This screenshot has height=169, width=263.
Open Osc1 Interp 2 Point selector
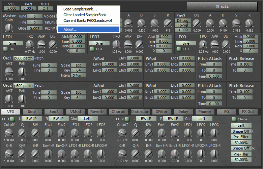tap(79, 76)
